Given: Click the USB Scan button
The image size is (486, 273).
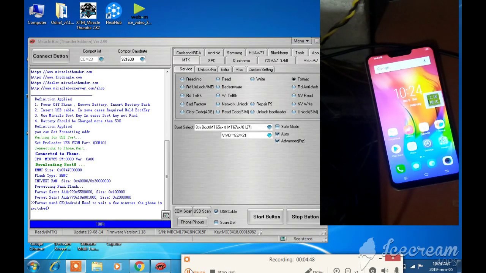Looking at the screenshot, I should (202, 211).
